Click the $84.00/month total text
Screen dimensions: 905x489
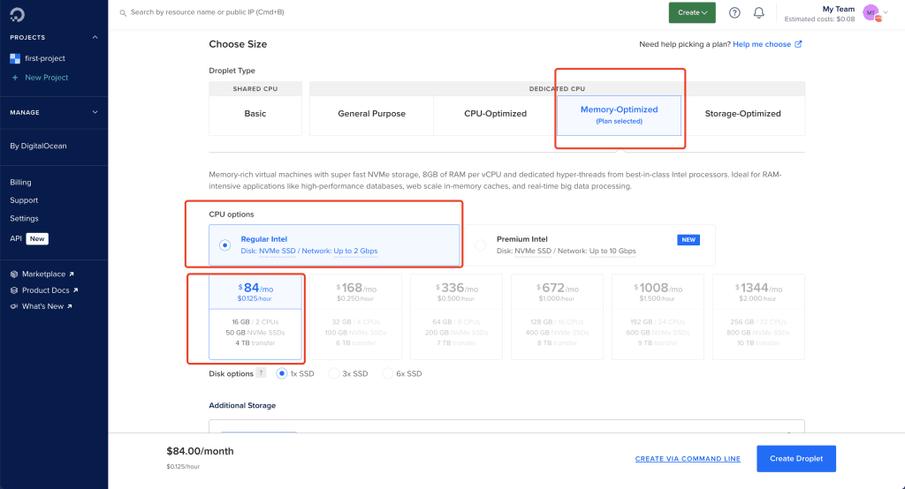pyautogui.click(x=201, y=451)
